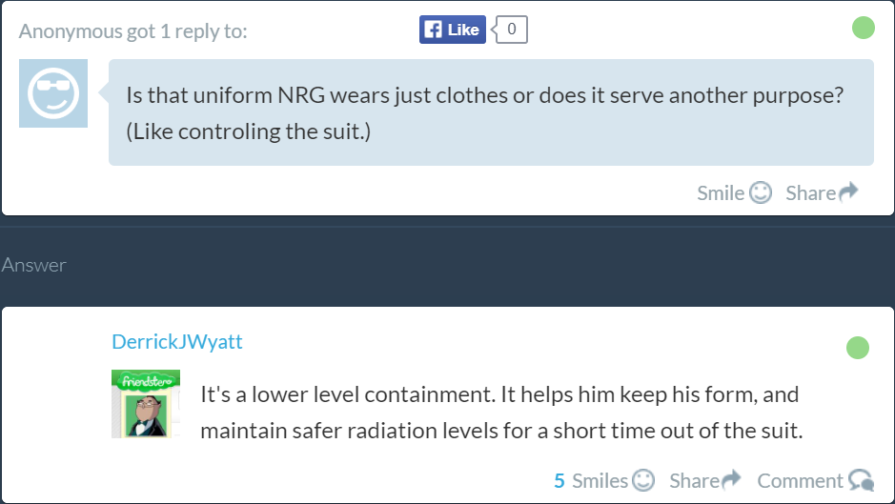The image size is (895, 504).
Task: Click the smiley face icon on the answer
Action: (x=644, y=480)
